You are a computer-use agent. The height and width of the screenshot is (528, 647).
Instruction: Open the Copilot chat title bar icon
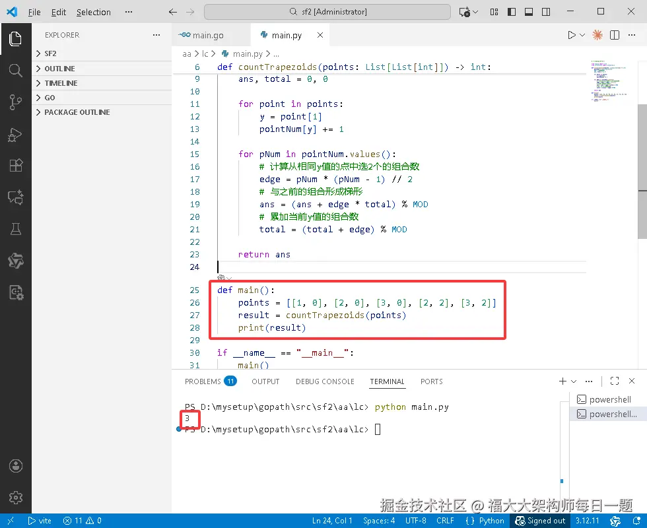[x=465, y=12]
